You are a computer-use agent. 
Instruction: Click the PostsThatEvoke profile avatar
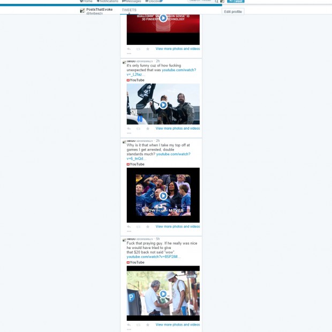point(82,10)
